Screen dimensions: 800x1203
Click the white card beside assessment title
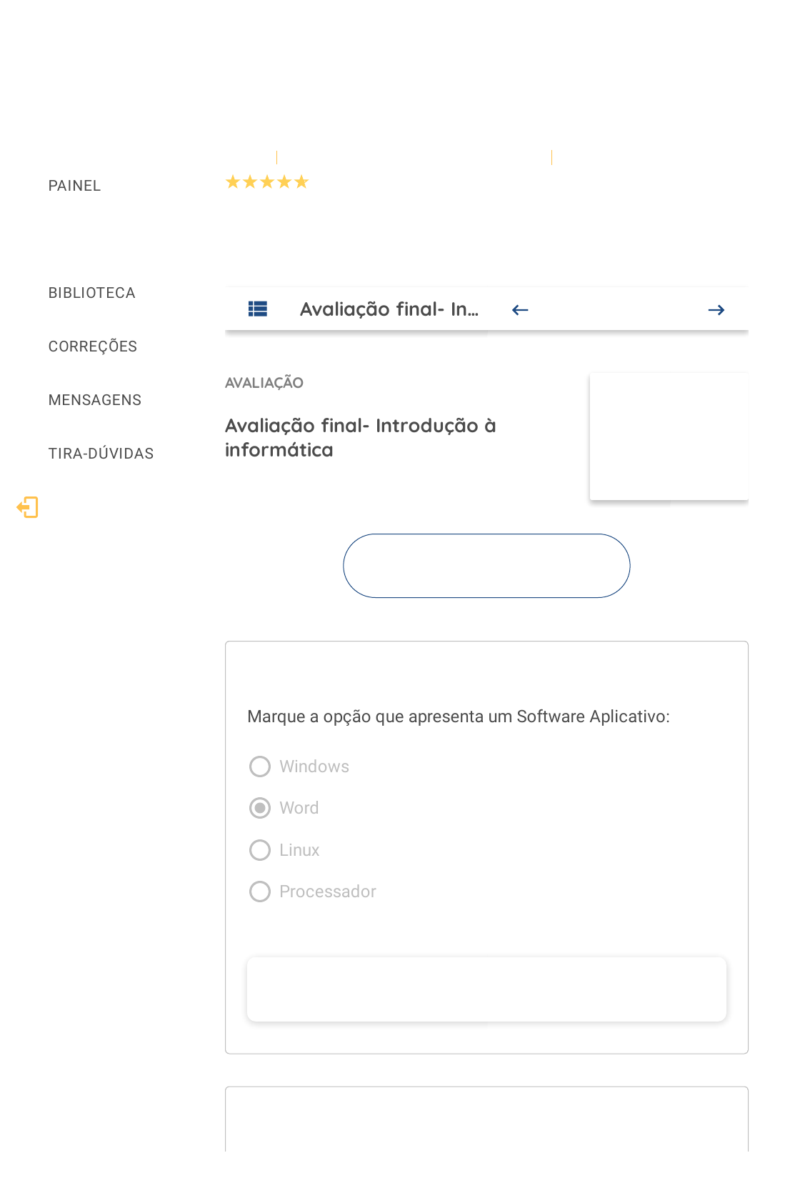[669, 436]
